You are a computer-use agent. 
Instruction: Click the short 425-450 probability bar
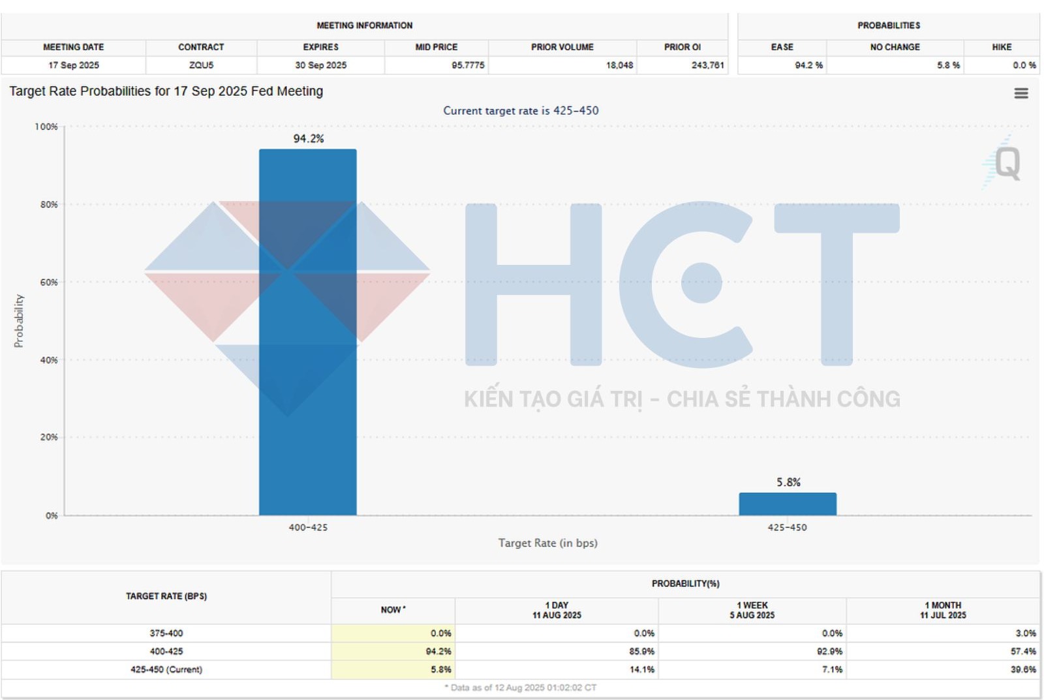(787, 504)
